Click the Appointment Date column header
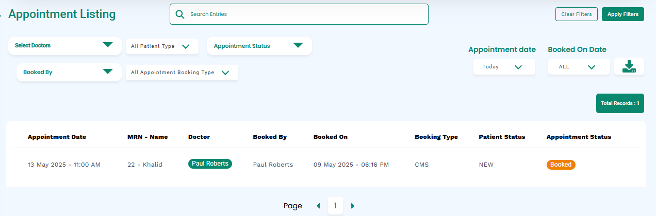This screenshot has width=656, height=216. tap(57, 137)
